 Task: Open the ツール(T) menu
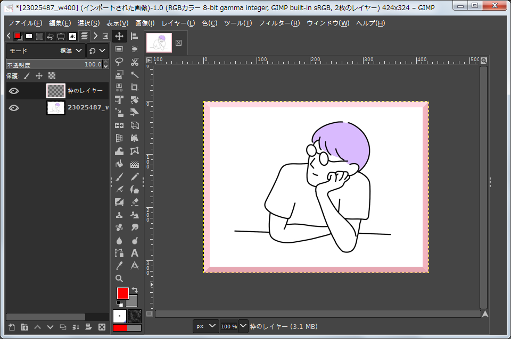tap(238, 23)
